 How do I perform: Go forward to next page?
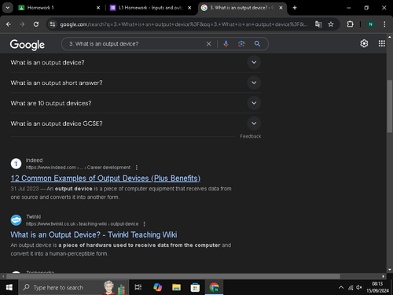22,24
